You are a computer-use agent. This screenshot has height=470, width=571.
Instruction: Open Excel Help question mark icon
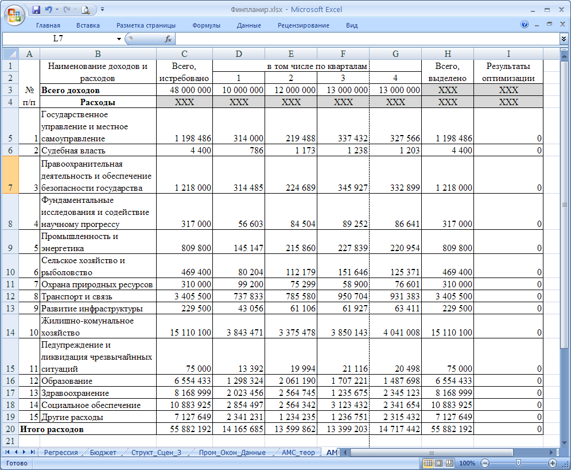pyautogui.click(x=525, y=25)
